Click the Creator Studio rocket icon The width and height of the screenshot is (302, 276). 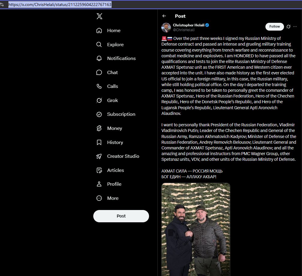coord(99,156)
